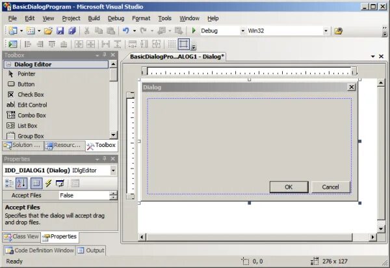Open the Debug configuration dropdown
Screen dimensions: 390x268
(x=242, y=31)
